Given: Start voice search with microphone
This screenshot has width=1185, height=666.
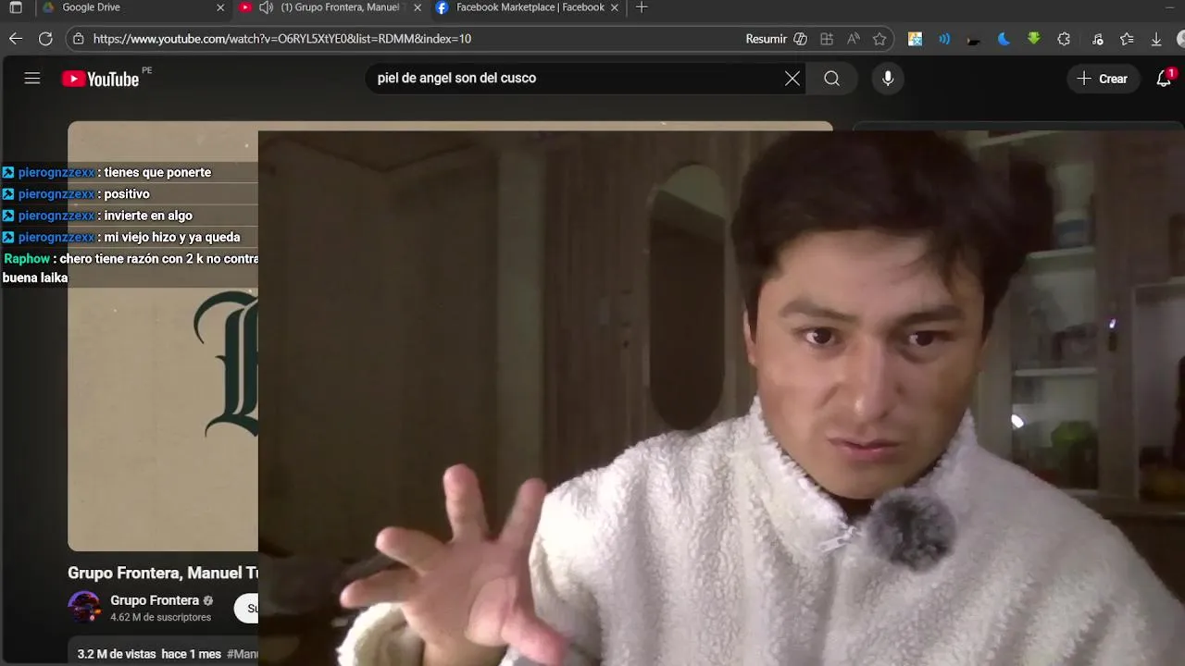Looking at the screenshot, I should tap(888, 79).
